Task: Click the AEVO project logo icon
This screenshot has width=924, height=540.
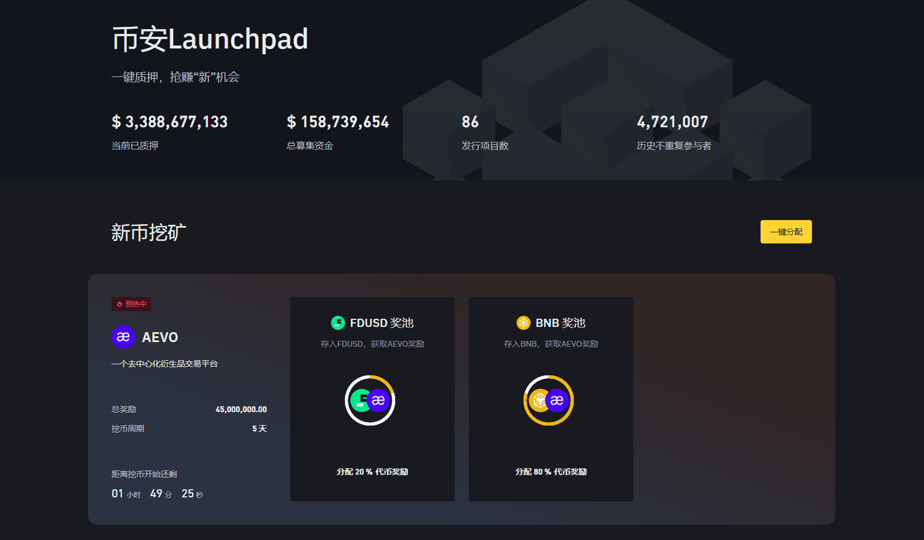Action: point(123,337)
